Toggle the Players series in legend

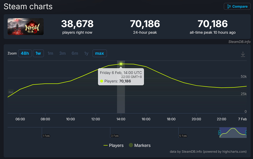tap(113, 145)
